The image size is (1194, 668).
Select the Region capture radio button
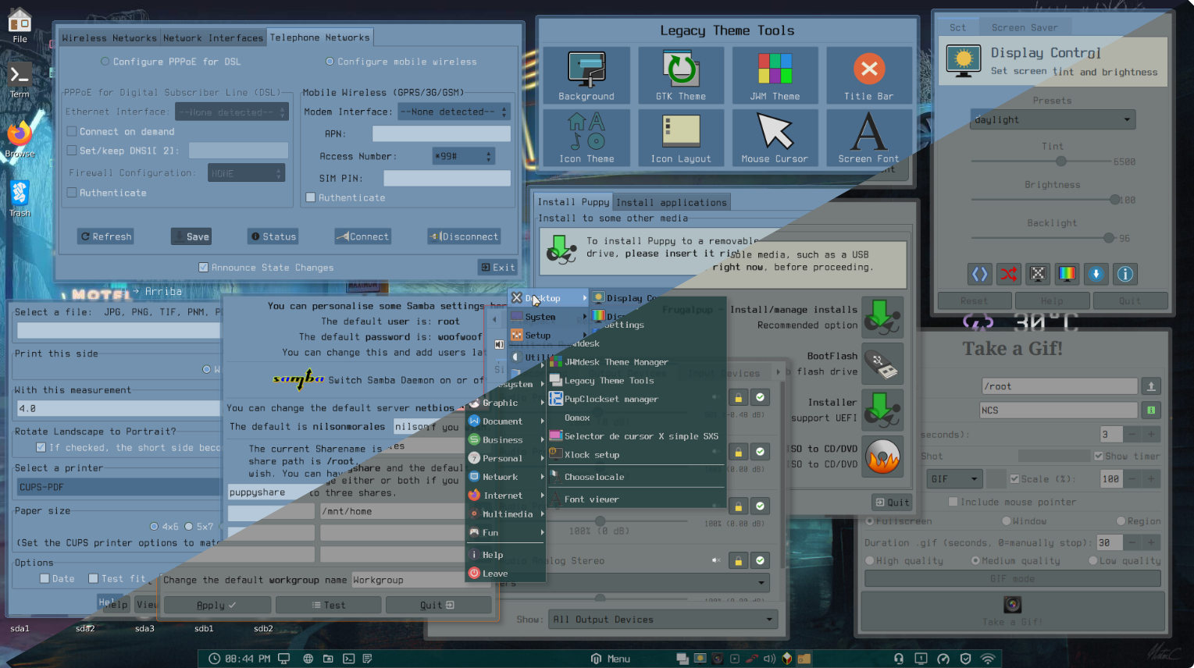click(1121, 521)
